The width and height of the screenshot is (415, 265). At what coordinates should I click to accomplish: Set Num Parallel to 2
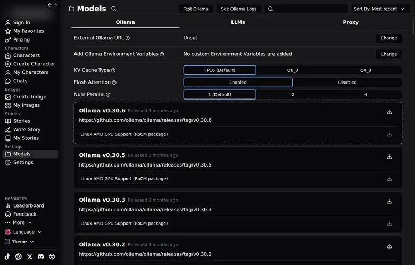pos(293,95)
